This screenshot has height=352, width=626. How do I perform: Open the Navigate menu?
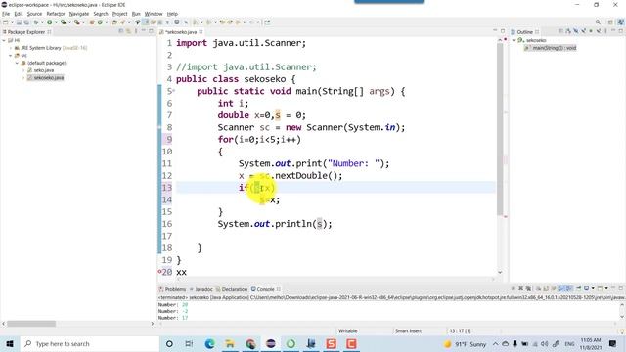[x=79, y=14]
